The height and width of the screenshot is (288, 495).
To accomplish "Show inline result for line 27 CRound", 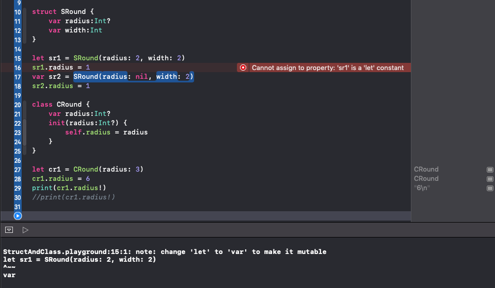I will pos(490,170).
